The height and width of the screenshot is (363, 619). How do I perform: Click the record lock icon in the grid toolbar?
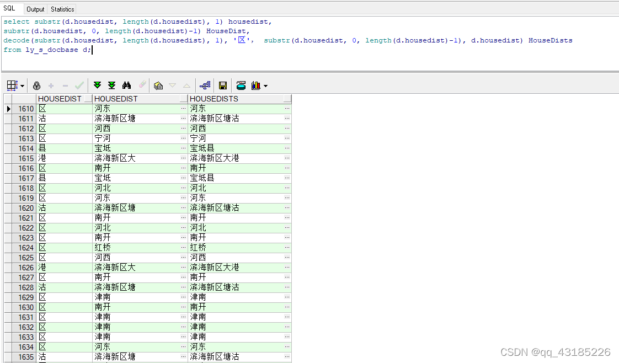(x=36, y=86)
